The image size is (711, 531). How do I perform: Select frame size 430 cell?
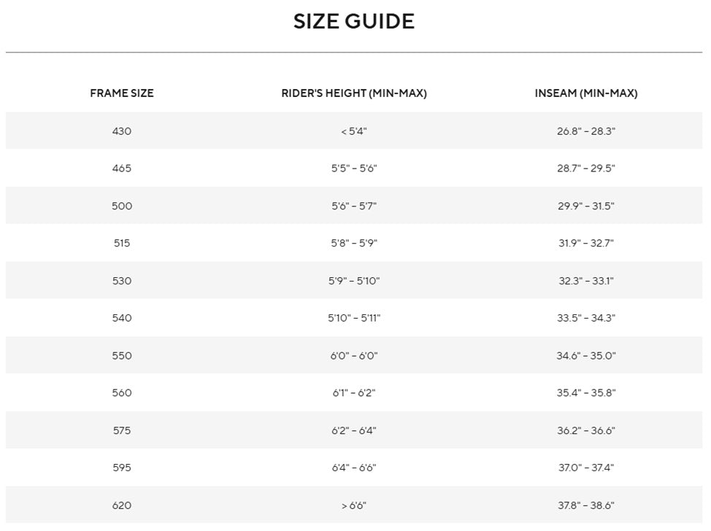121,131
